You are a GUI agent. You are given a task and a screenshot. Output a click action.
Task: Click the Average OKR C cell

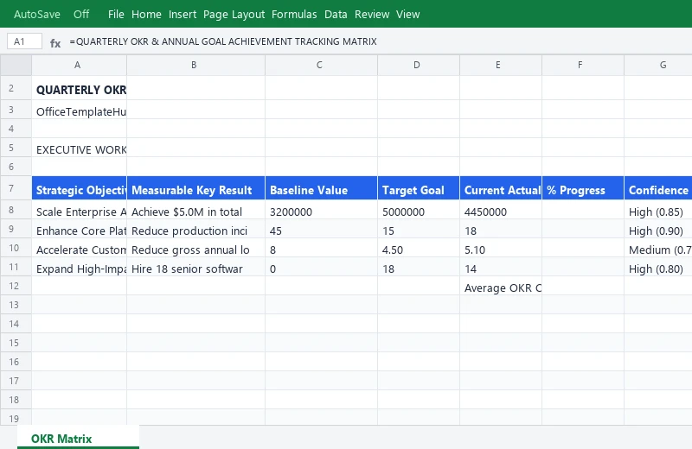click(501, 286)
